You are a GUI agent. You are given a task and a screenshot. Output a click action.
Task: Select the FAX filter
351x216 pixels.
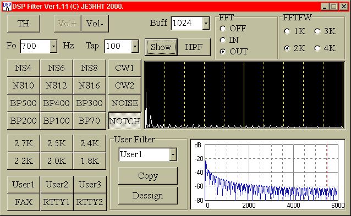[x=24, y=202]
